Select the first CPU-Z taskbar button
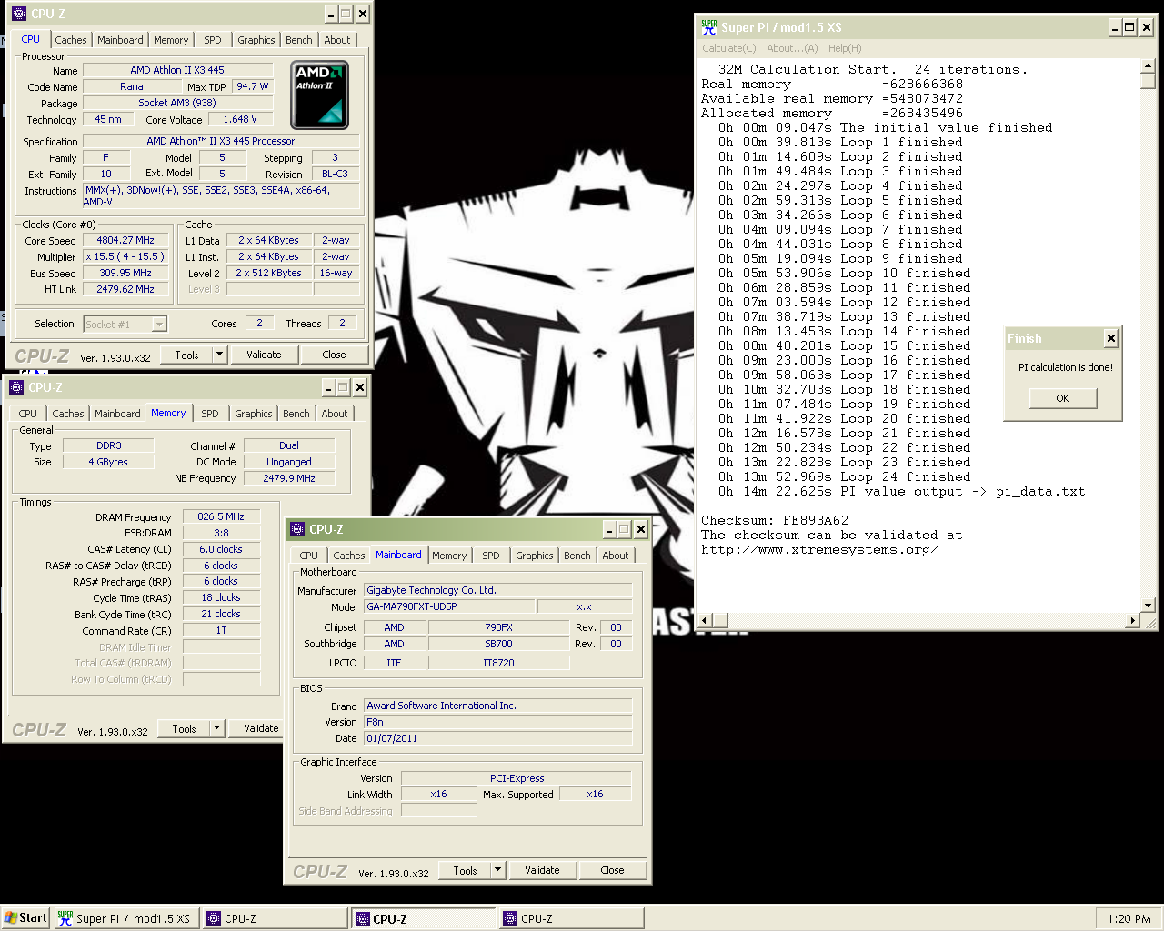Viewport: 1164px width, 931px height. (275, 918)
